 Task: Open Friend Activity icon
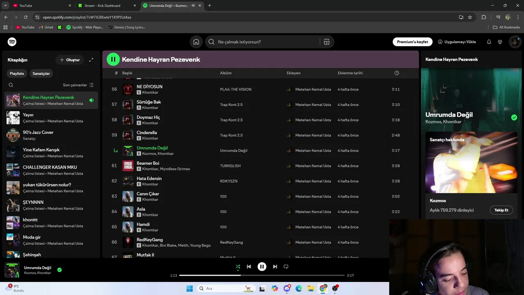[x=500, y=42]
